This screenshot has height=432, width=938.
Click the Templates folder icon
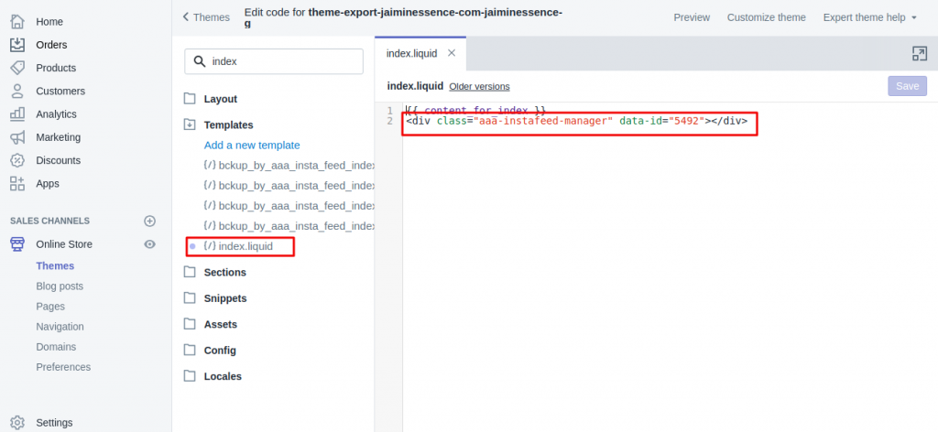coord(190,124)
